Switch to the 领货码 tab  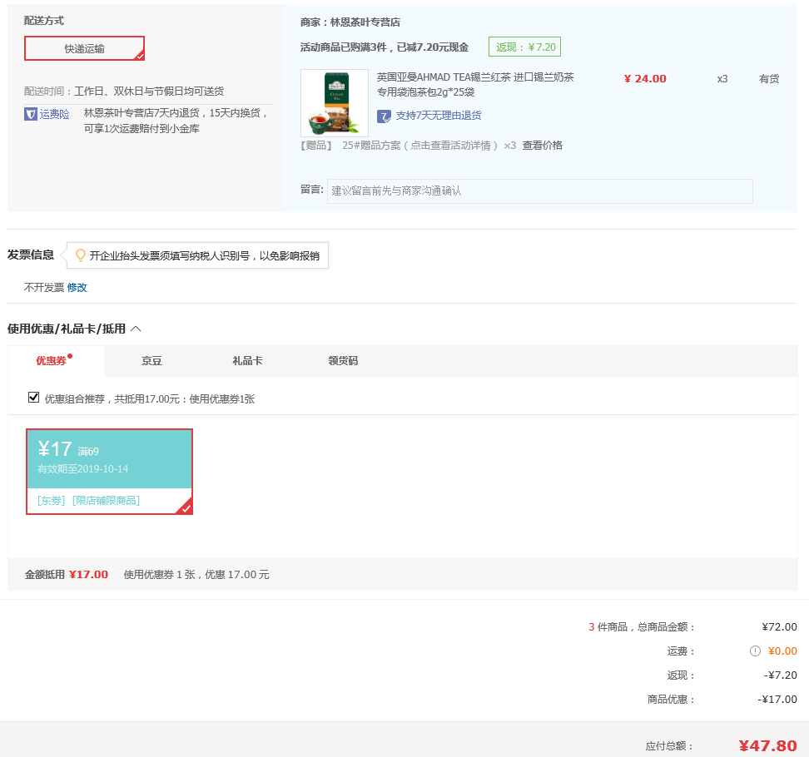click(x=343, y=361)
